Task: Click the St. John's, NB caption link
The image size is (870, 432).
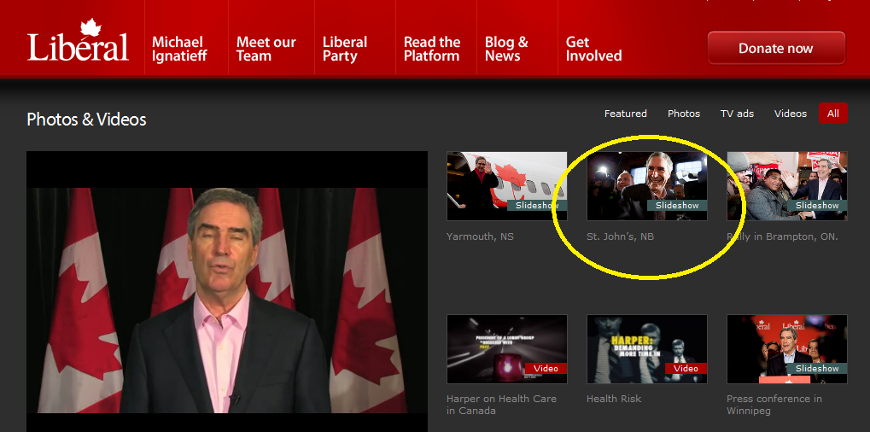Action: [x=621, y=236]
